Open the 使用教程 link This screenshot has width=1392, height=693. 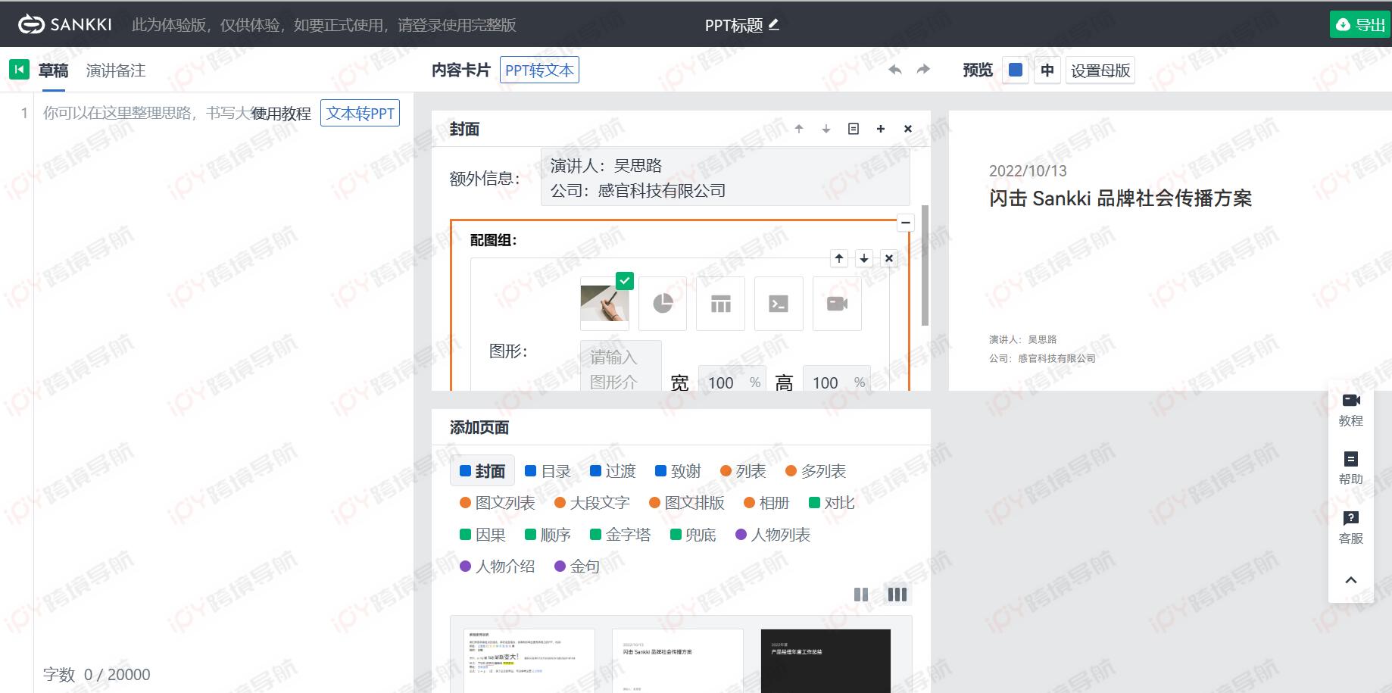[x=281, y=113]
